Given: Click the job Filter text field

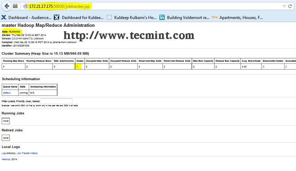Looking at the screenshot, I should [56, 101].
